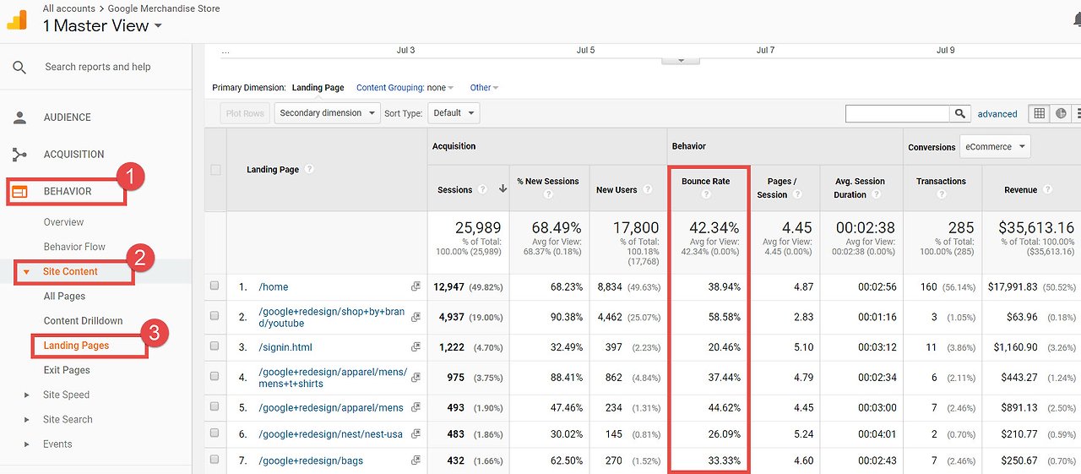Image resolution: width=1081 pixels, height=474 pixels.
Task: Click the Landing Page column help icon
Action: (309, 169)
